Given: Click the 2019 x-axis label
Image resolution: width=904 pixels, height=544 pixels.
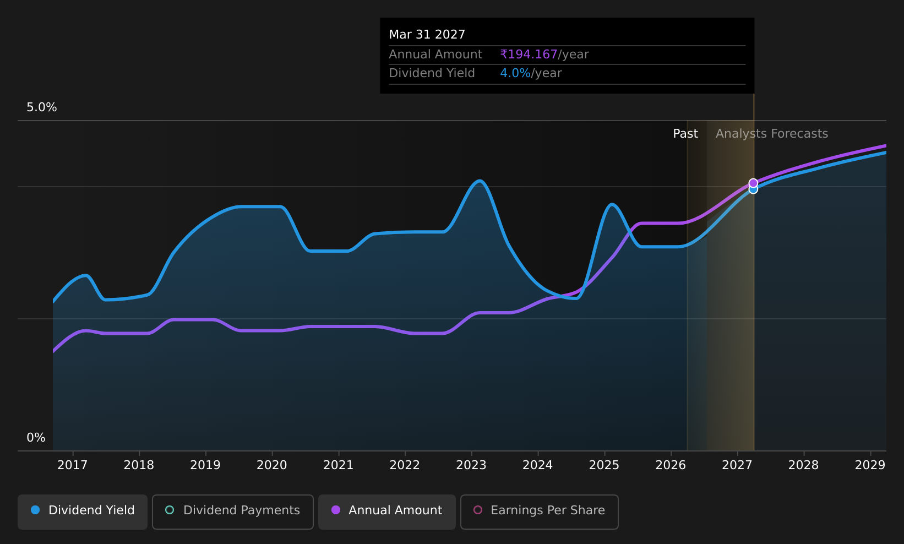Looking at the screenshot, I should click(205, 465).
